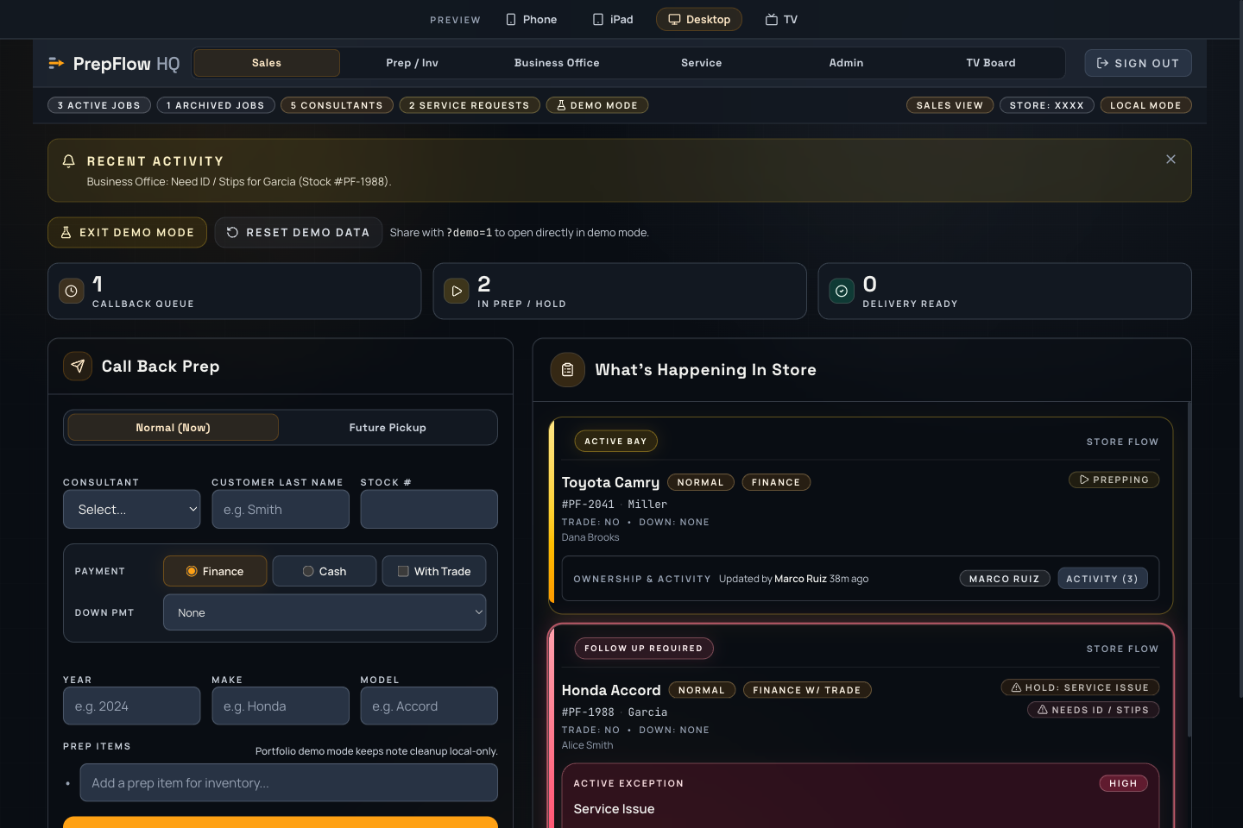Open the Sales tab
Image resolution: width=1243 pixels, height=828 pixels.
click(x=267, y=63)
